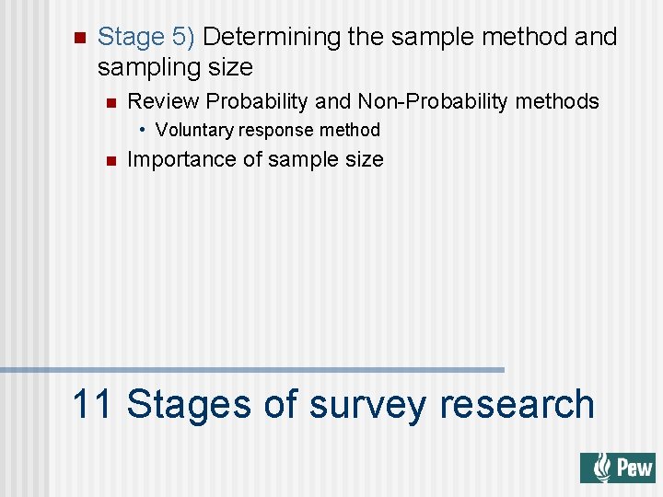This screenshot has width=663, height=497.
Task: Click the round bullet before Voluntary response
Action: click(x=144, y=130)
